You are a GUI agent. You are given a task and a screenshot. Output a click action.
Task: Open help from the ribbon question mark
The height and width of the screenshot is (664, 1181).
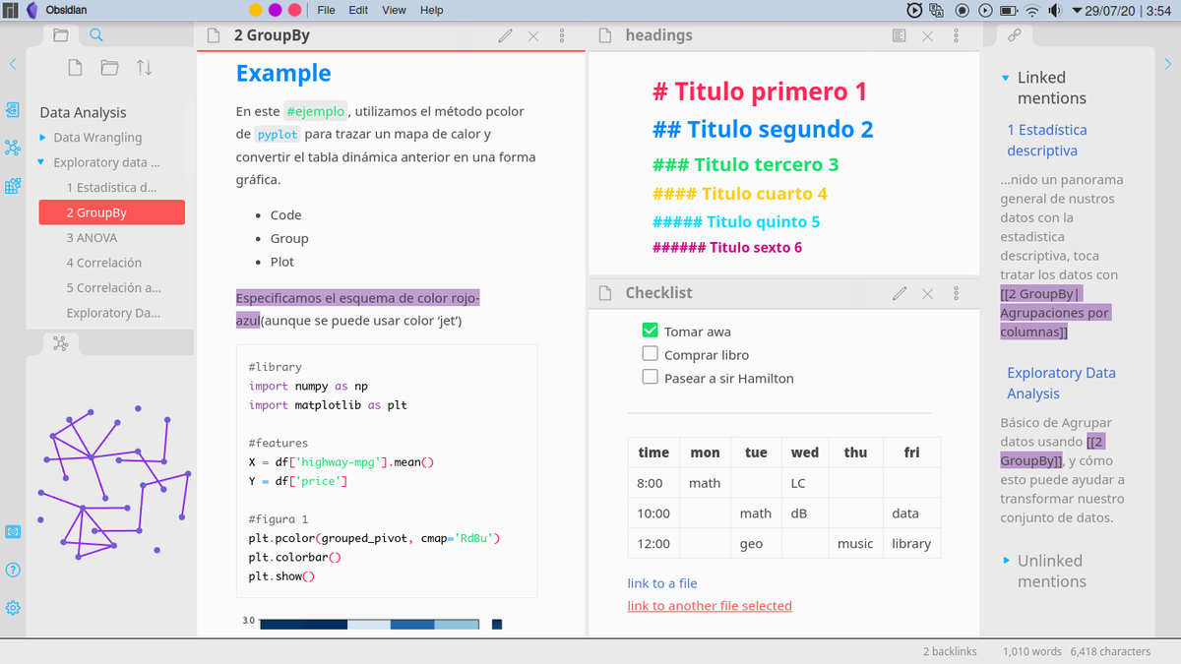click(x=13, y=570)
